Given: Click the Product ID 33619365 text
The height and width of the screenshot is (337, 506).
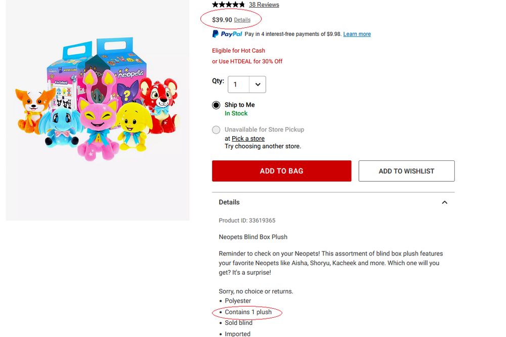Looking at the screenshot, I should 247,221.
